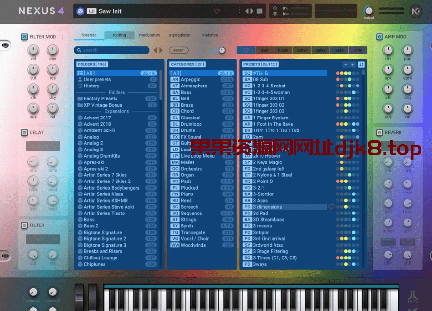
Task: Switch to the modulation tab
Action: coord(149,35)
